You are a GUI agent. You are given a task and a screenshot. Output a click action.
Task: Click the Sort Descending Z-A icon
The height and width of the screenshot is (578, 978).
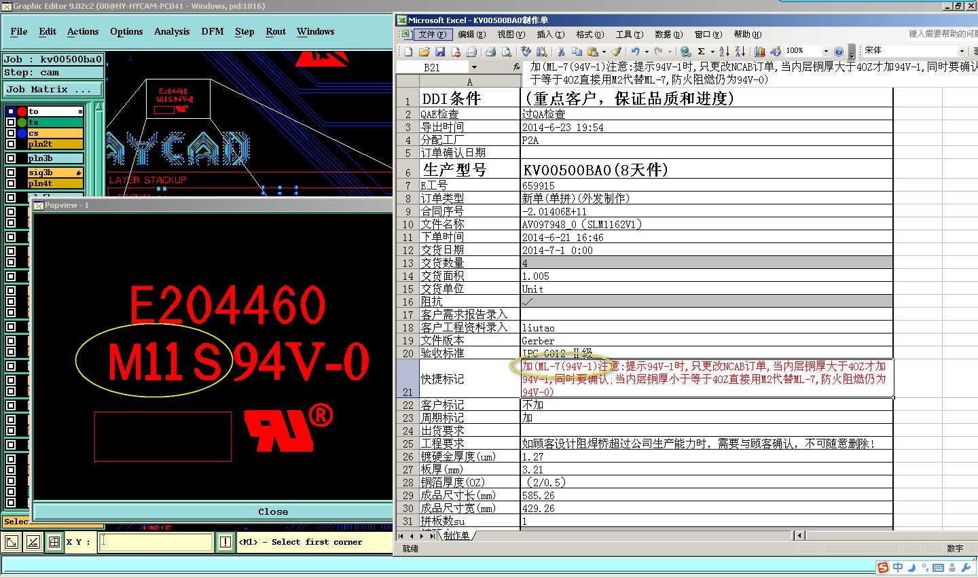click(740, 52)
